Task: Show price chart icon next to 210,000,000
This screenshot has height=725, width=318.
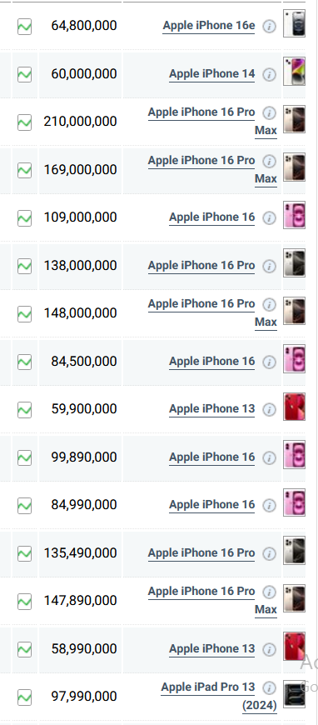Action: point(24,122)
